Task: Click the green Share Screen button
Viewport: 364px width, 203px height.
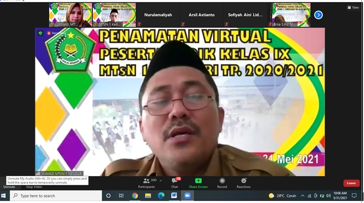Action: [x=198, y=183]
